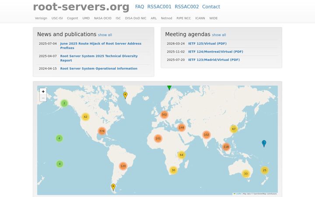Viewport: 315px width, 197px height.
Task: Select the USC-ISI operator link
Action: point(57,18)
